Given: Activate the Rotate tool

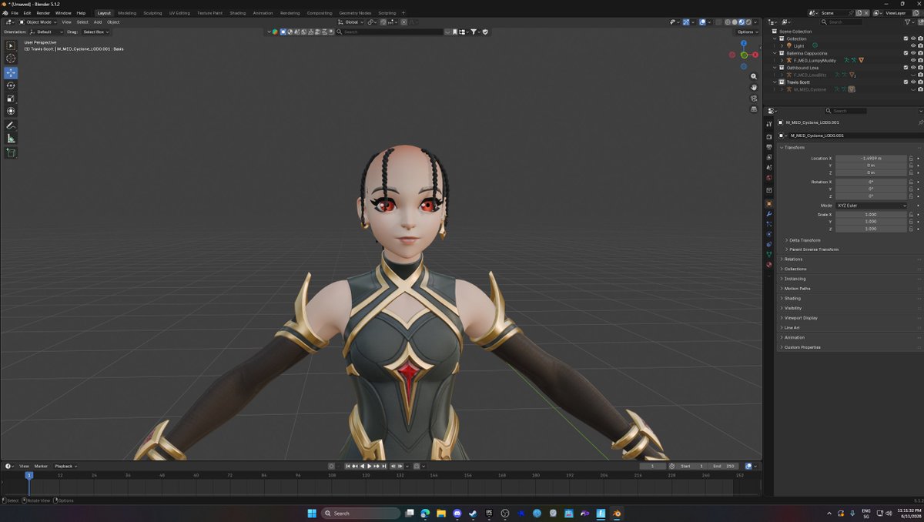Looking at the screenshot, I should [11, 85].
